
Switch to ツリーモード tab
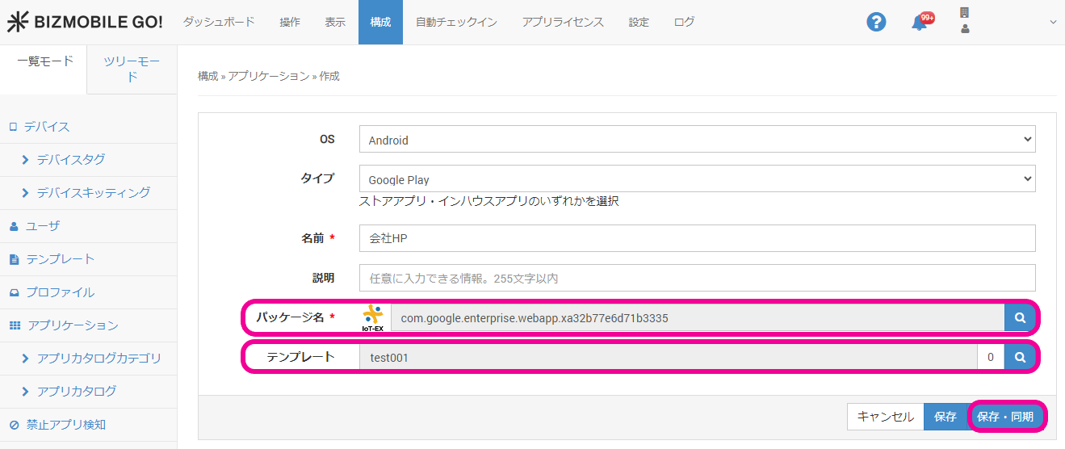pos(132,69)
